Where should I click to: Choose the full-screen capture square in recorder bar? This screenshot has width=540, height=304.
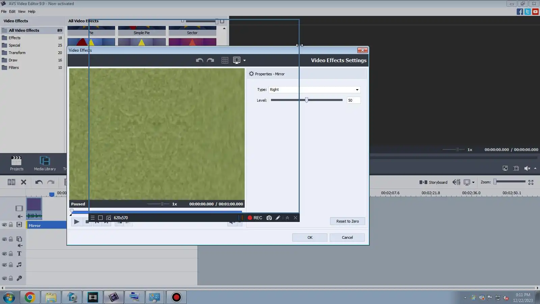(x=100, y=218)
